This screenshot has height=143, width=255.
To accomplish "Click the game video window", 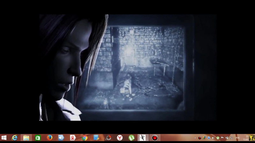I will click(x=128, y=67).
